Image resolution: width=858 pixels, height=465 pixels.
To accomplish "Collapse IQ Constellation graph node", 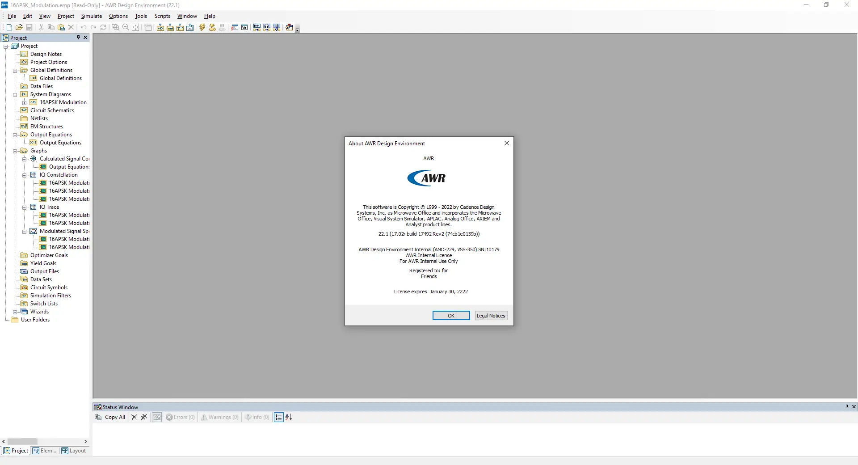I will pyautogui.click(x=25, y=175).
